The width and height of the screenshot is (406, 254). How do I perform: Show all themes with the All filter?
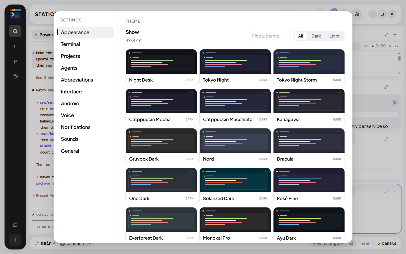pos(301,36)
